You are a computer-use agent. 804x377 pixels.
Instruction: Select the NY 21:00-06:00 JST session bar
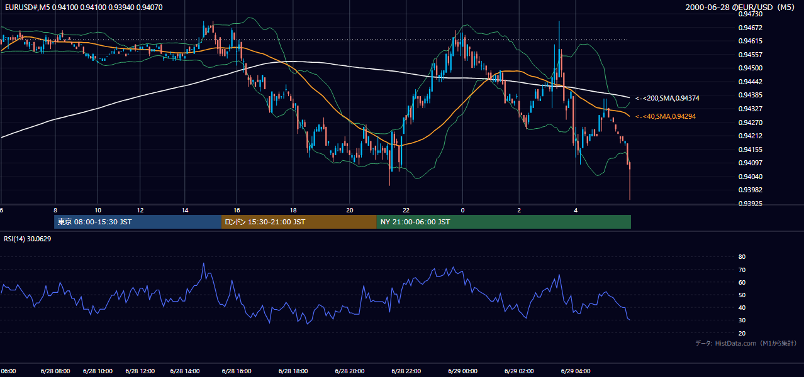pyautogui.click(x=504, y=222)
